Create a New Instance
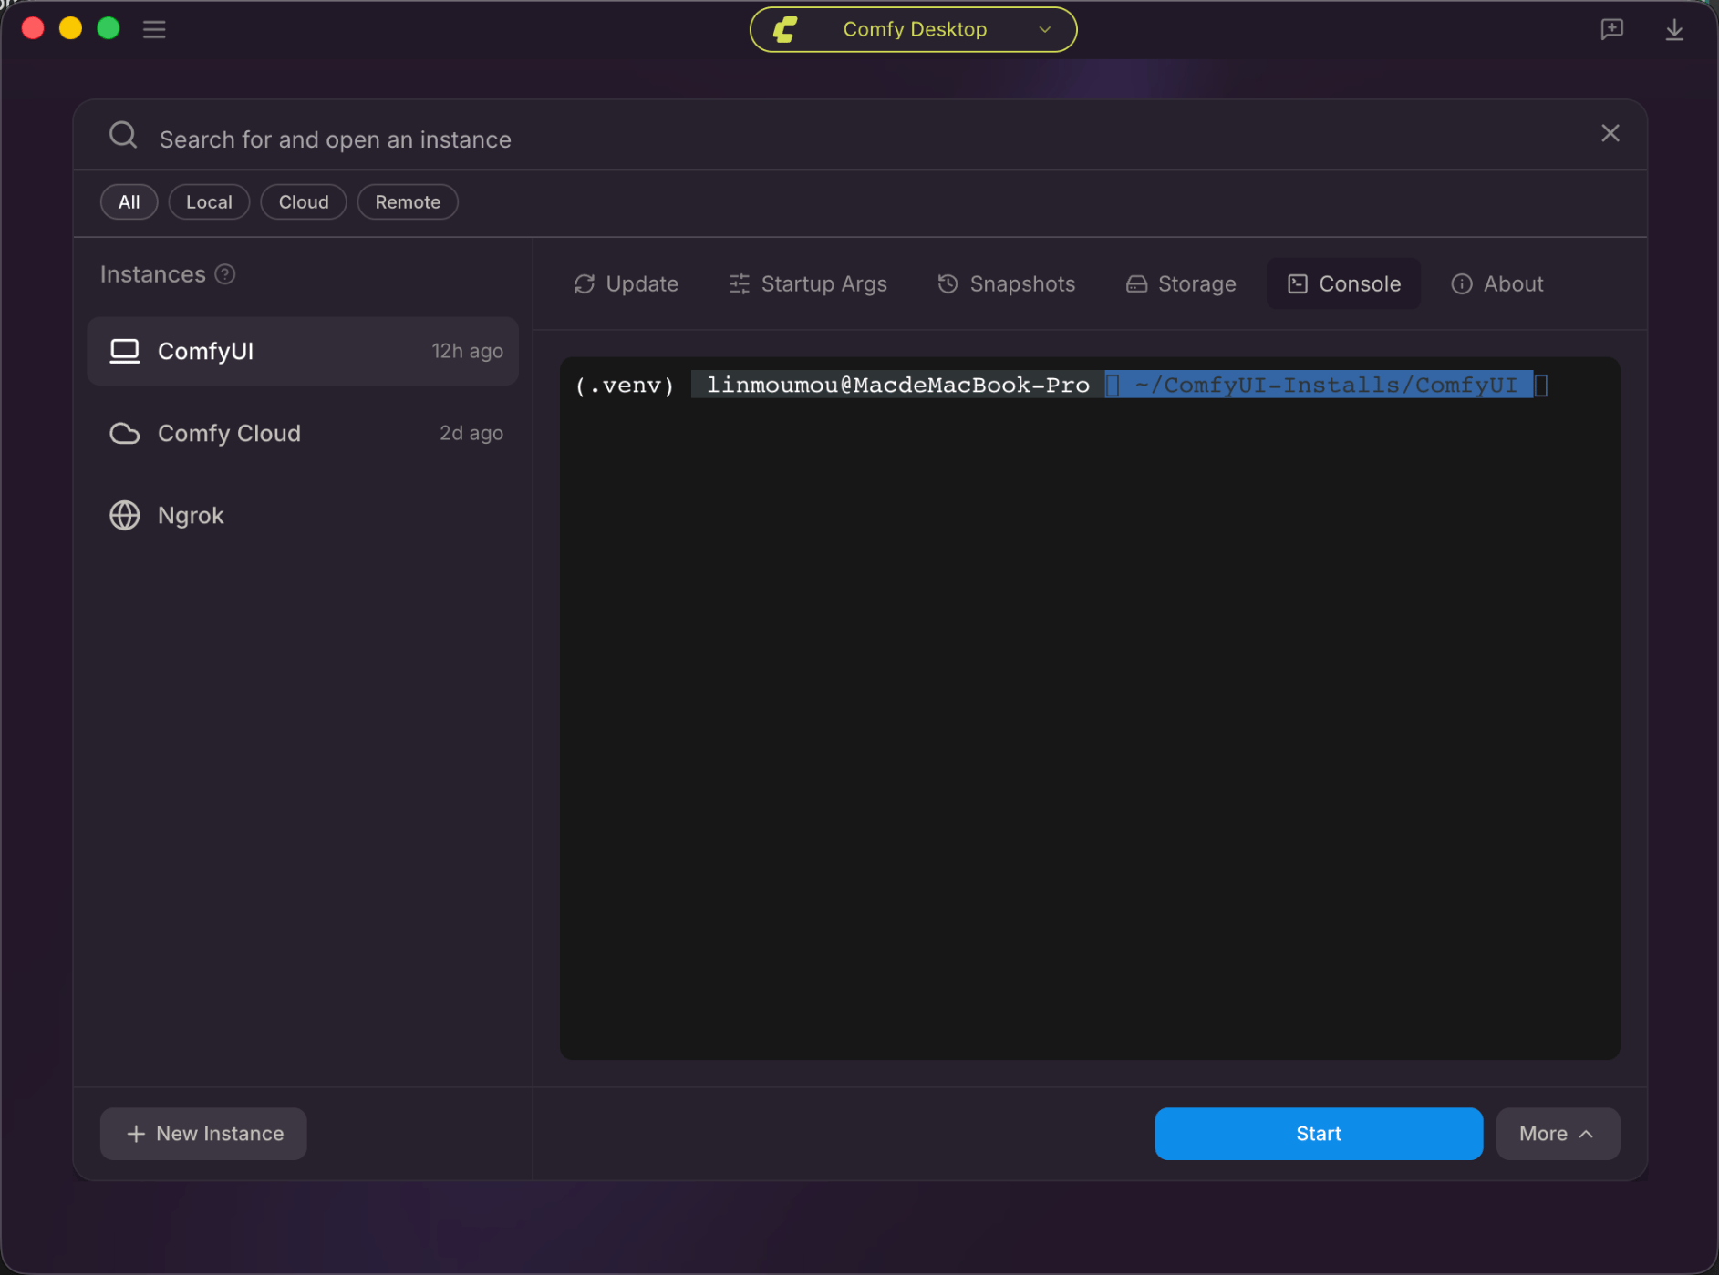The width and height of the screenshot is (1719, 1275). click(203, 1133)
